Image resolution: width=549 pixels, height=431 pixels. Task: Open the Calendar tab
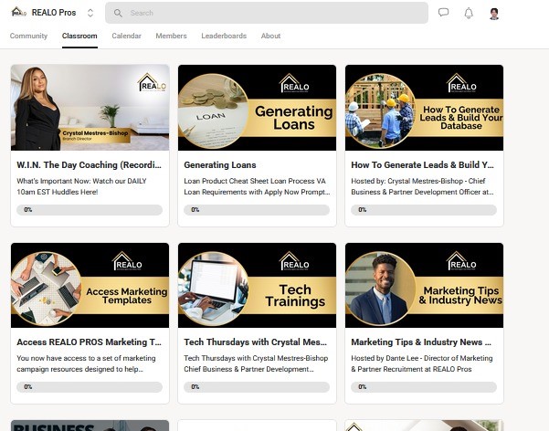coord(126,36)
